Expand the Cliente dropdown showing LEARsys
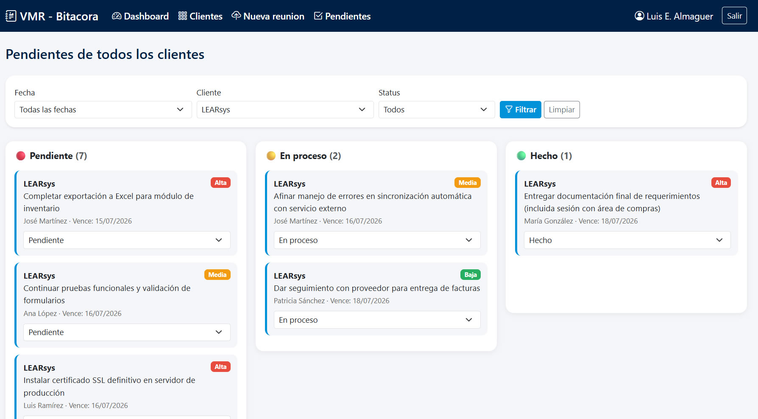 click(285, 109)
